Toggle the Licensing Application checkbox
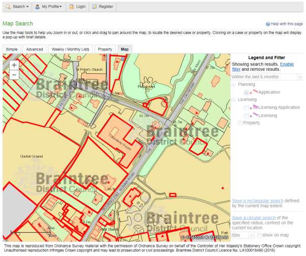Viewport: 306px width, 256px height. click(246, 107)
